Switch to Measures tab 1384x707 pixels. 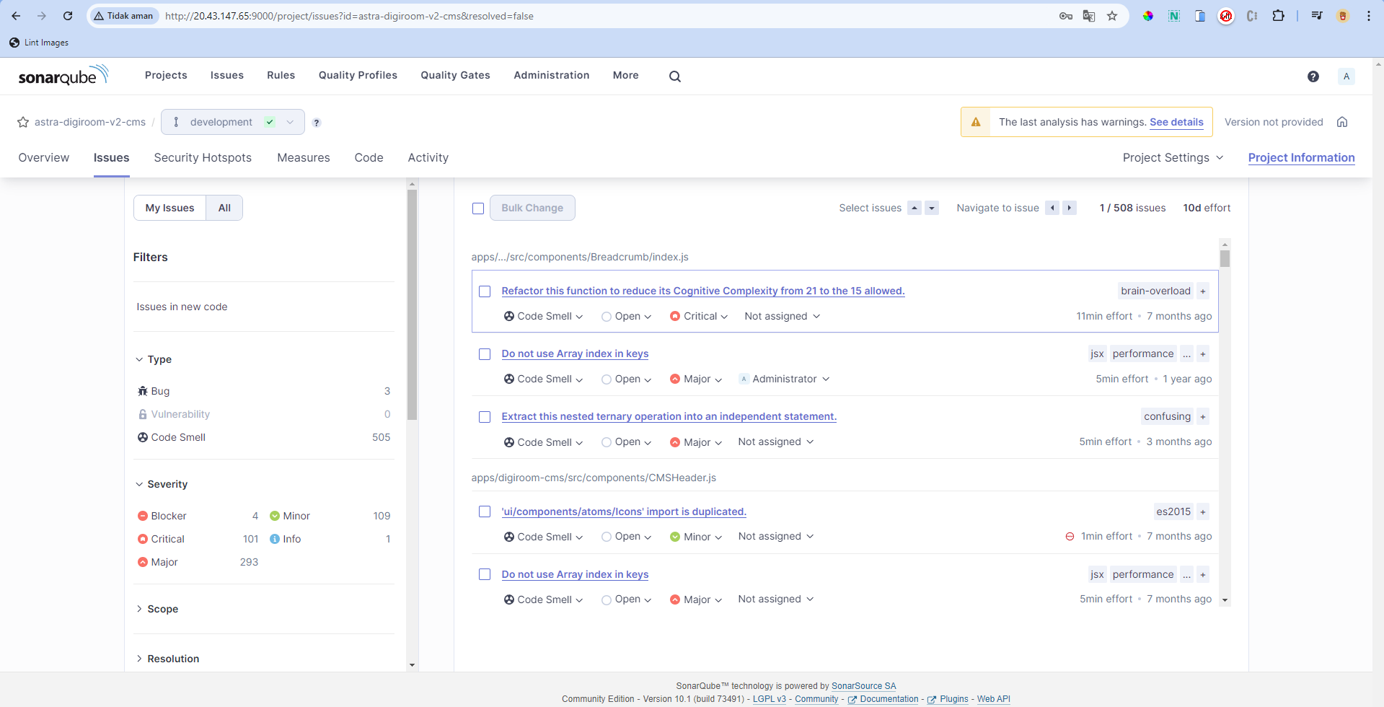click(x=304, y=157)
